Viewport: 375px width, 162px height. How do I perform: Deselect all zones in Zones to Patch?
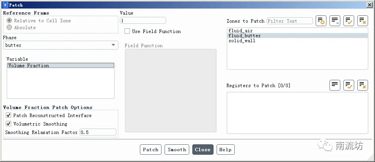[x=362, y=21]
